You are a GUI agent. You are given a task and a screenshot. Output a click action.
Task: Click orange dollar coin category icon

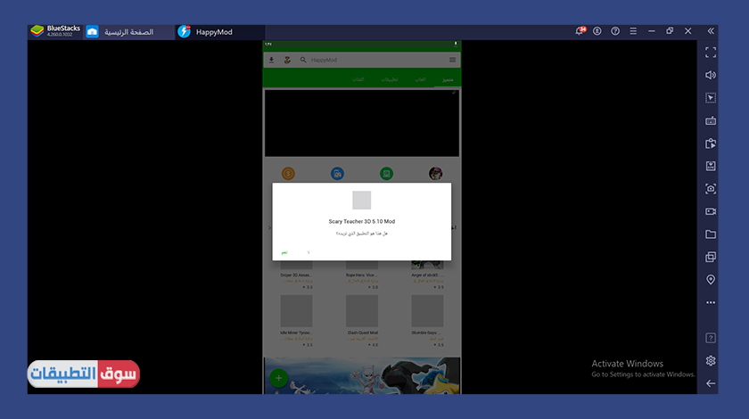(x=288, y=174)
